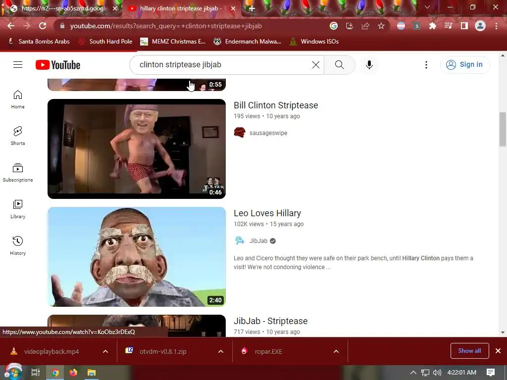The image size is (507, 380).
Task: Start voice search with microphone
Action: coord(369,65)
